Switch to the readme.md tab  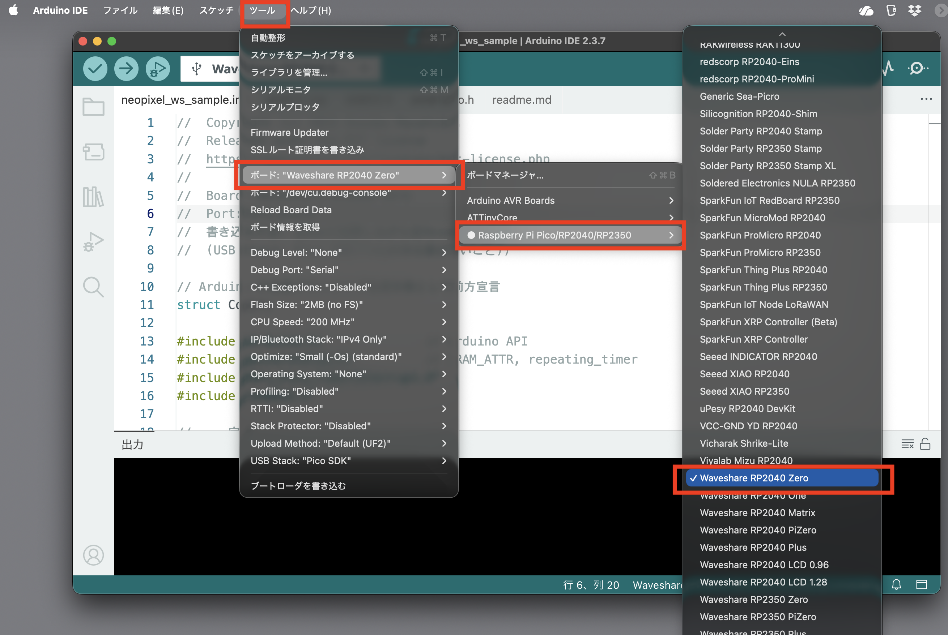click(522, 100)
